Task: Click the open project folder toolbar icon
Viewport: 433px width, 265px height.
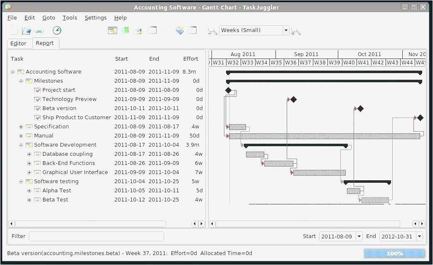Action: tap(27, 30)
